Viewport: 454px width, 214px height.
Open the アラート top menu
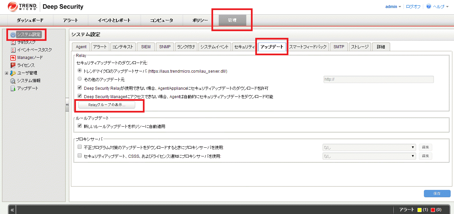pos(71,20)
